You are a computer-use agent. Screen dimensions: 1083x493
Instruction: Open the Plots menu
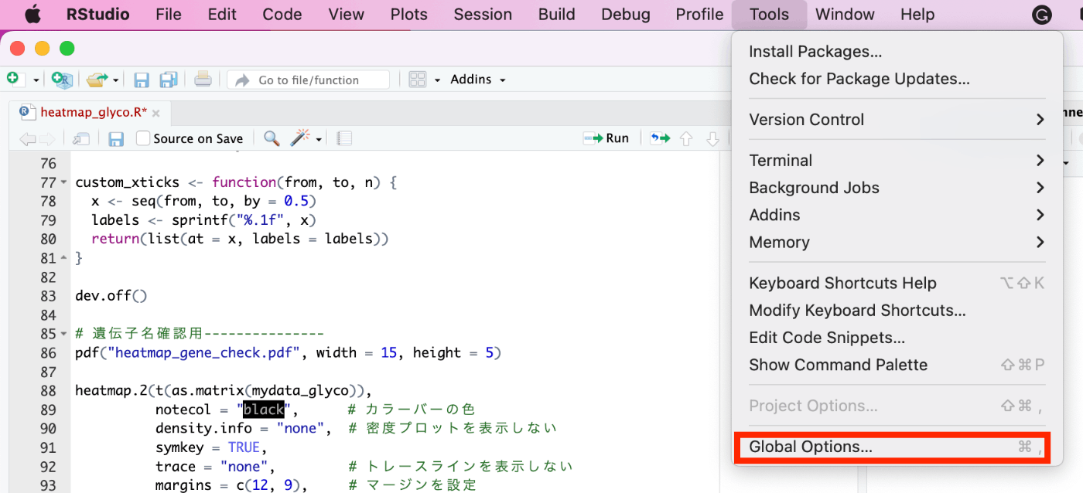click(x=408, y=15)
